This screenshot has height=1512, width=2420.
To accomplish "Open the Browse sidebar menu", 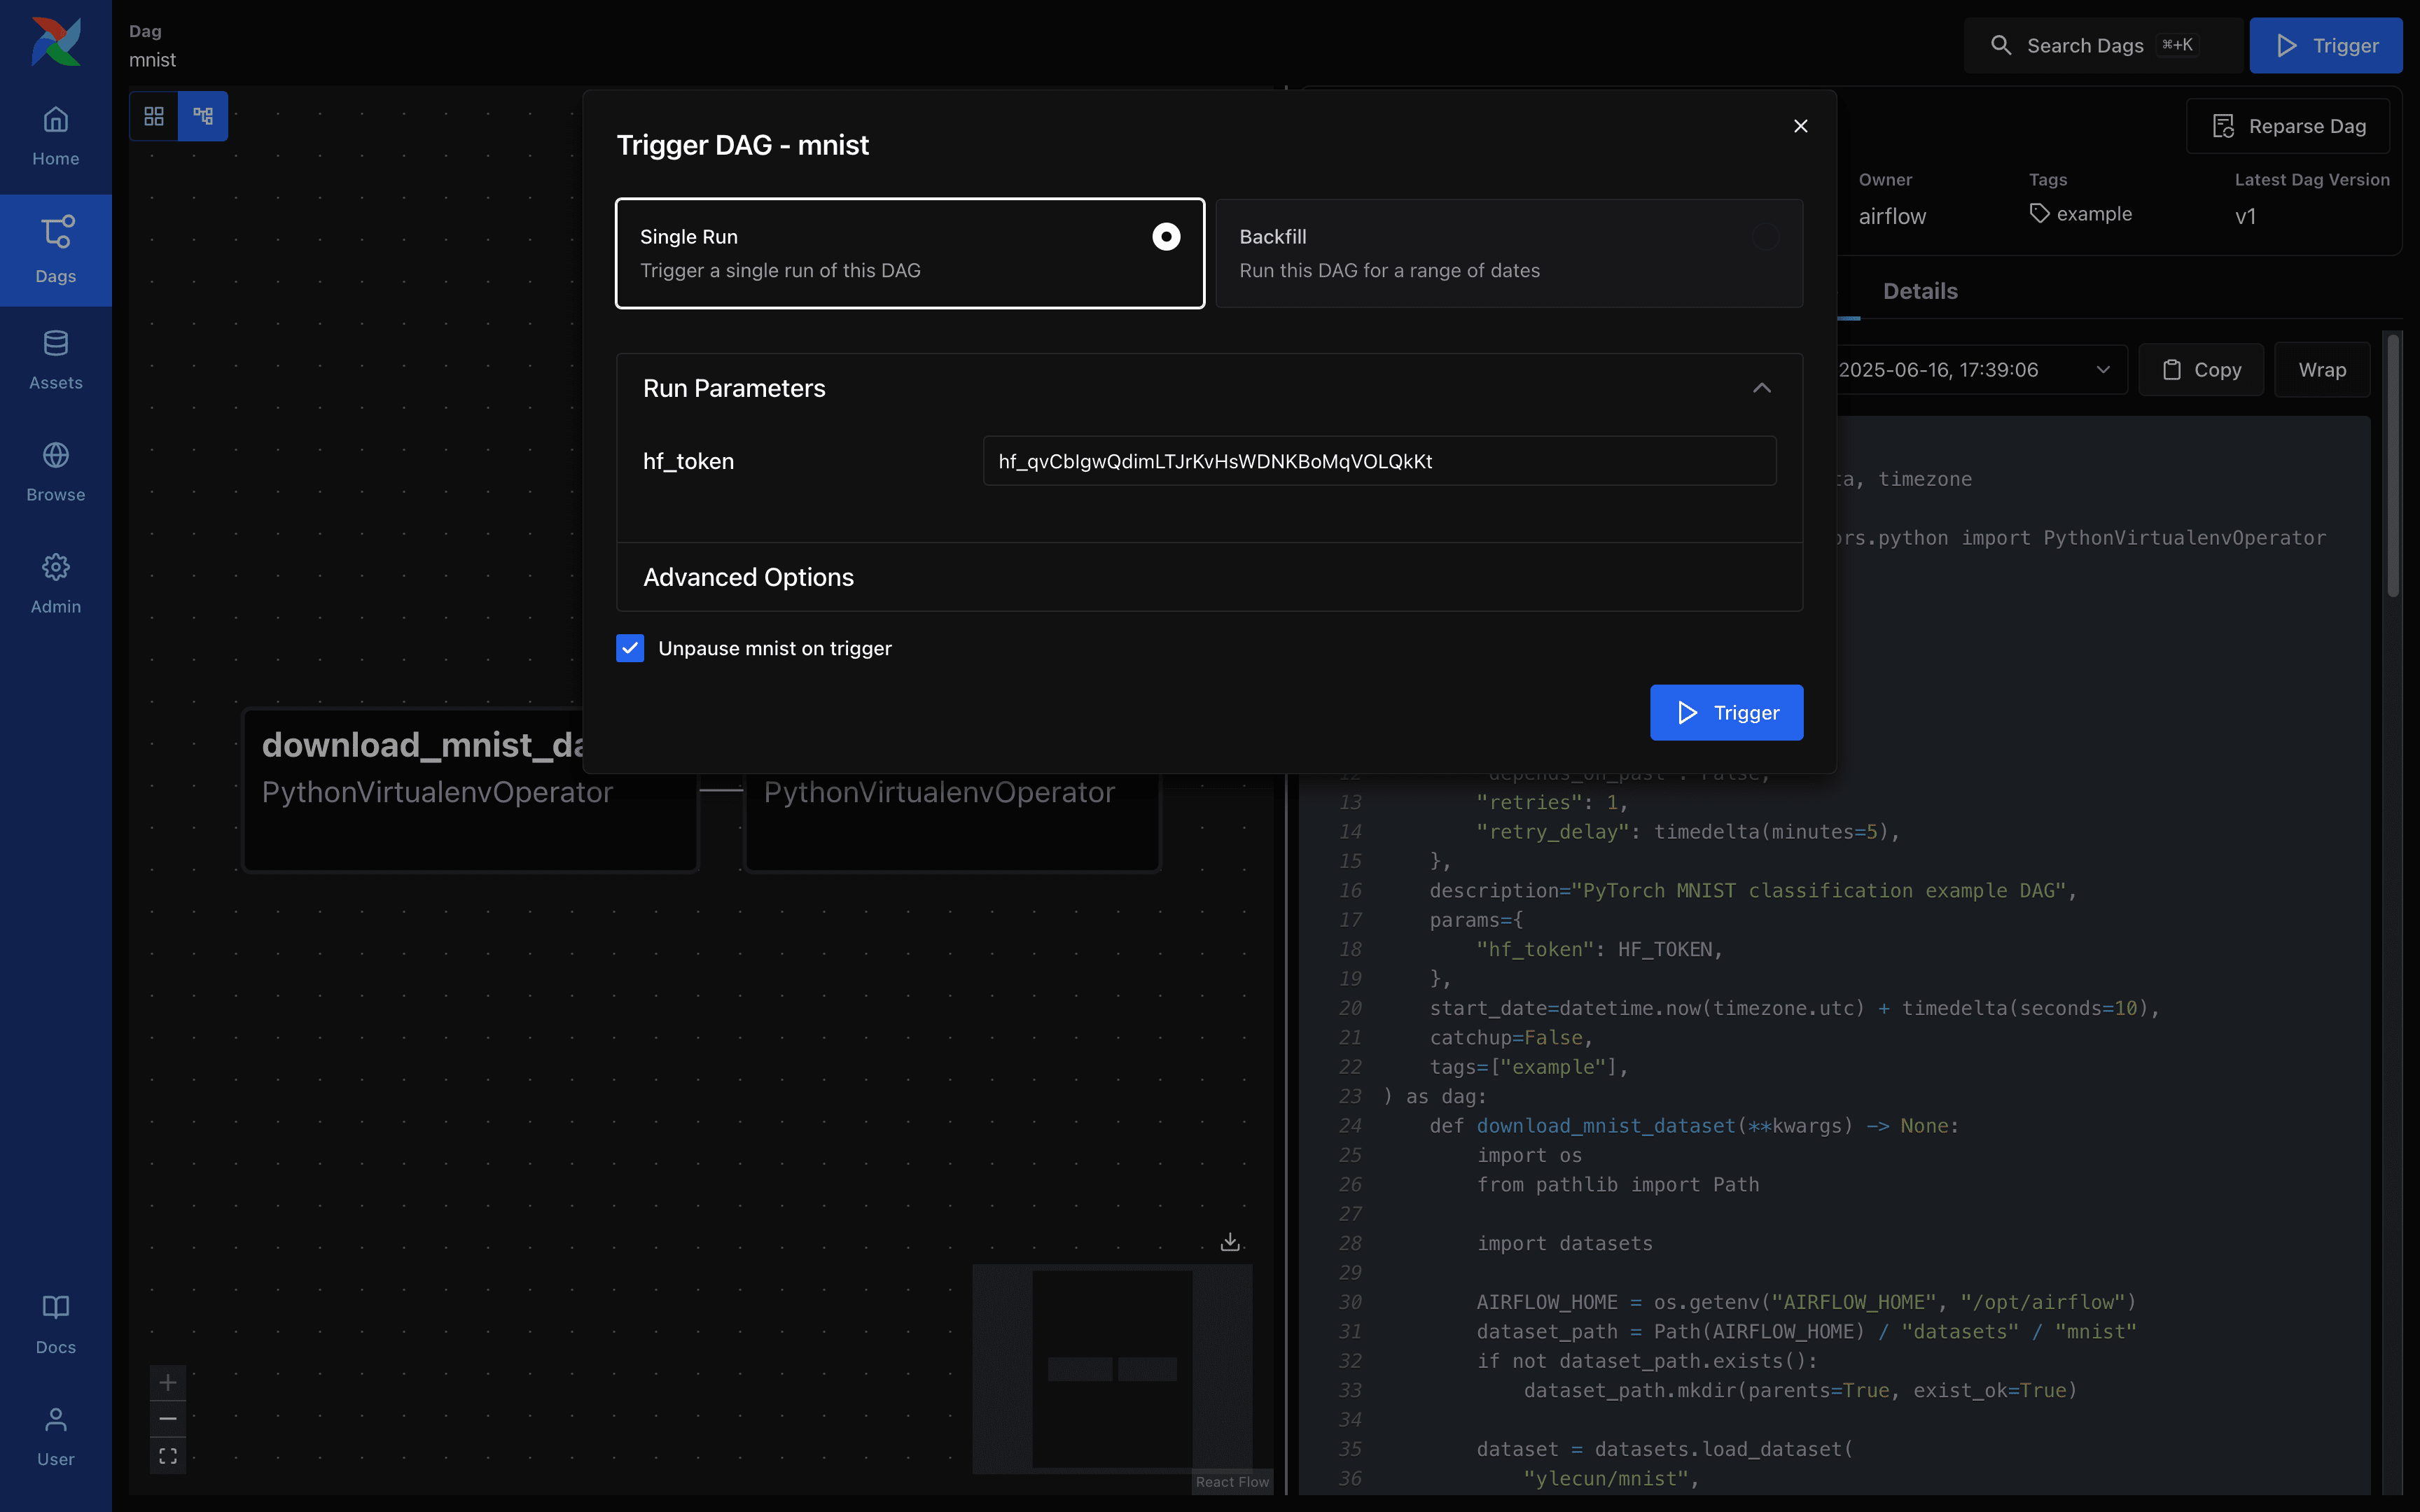I will (x=56, y=473).
